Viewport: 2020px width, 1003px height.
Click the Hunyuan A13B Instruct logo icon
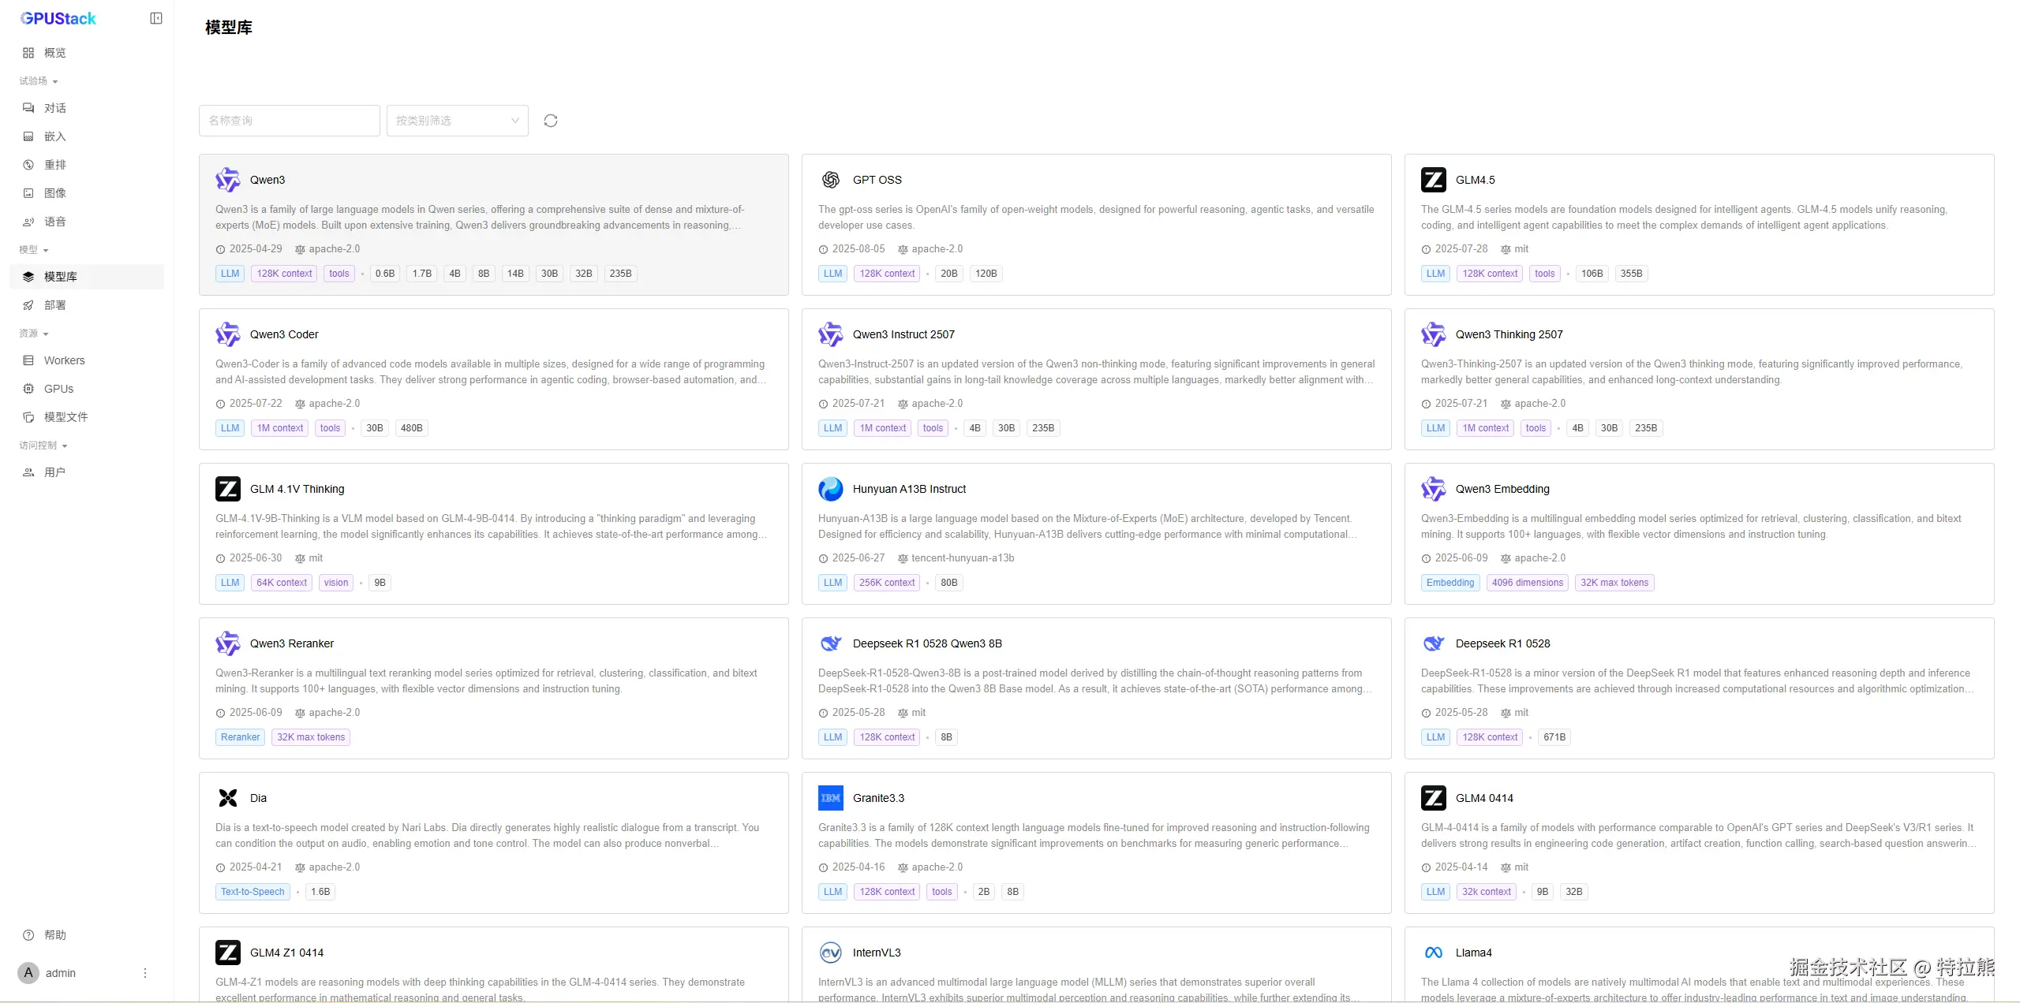830,489
